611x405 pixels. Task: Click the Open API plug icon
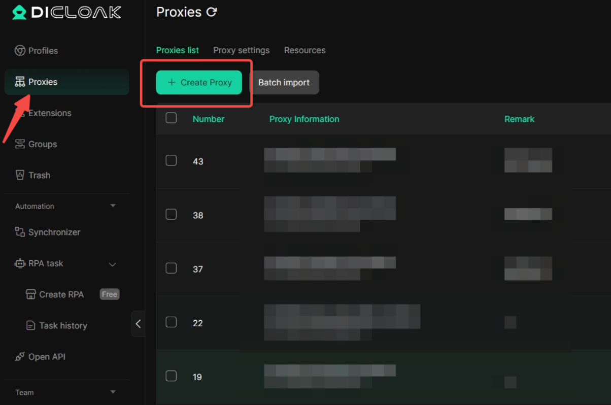tap(20, 357)
